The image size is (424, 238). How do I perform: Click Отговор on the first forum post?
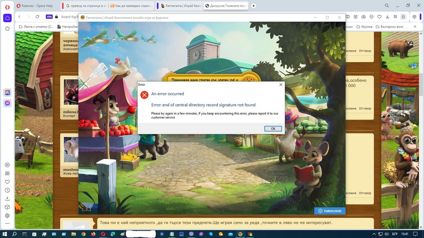click(365, 51)
